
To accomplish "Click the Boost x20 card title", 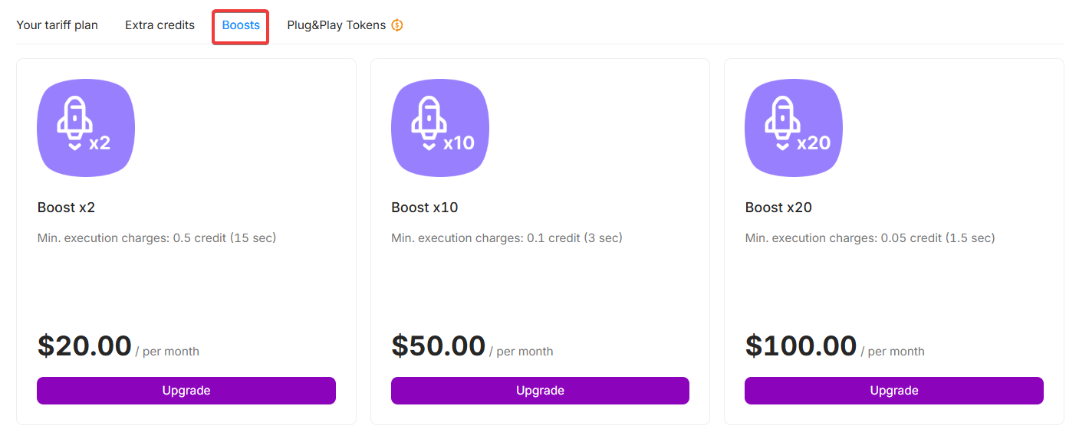I will click(778, 208).
